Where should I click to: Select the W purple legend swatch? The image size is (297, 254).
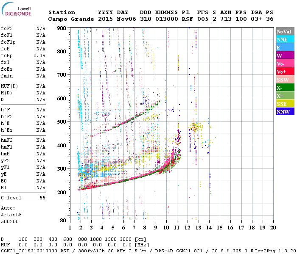click(285, 55)
